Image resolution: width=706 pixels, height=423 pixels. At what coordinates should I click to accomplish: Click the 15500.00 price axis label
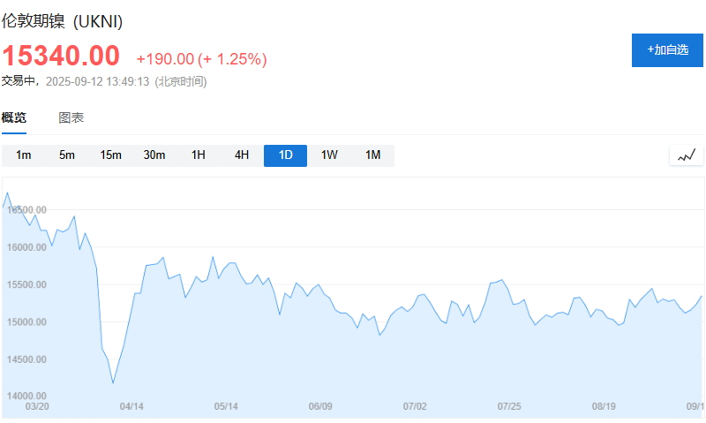[25, 284]
